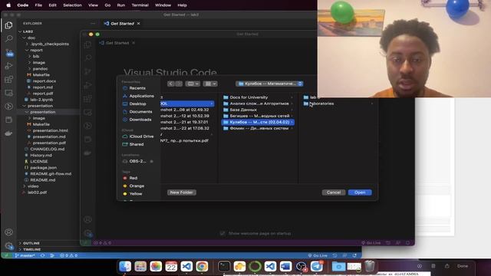Select the Red tag
Image resolution: width=491 pixels, height=276 pixels.
(133, 178)
